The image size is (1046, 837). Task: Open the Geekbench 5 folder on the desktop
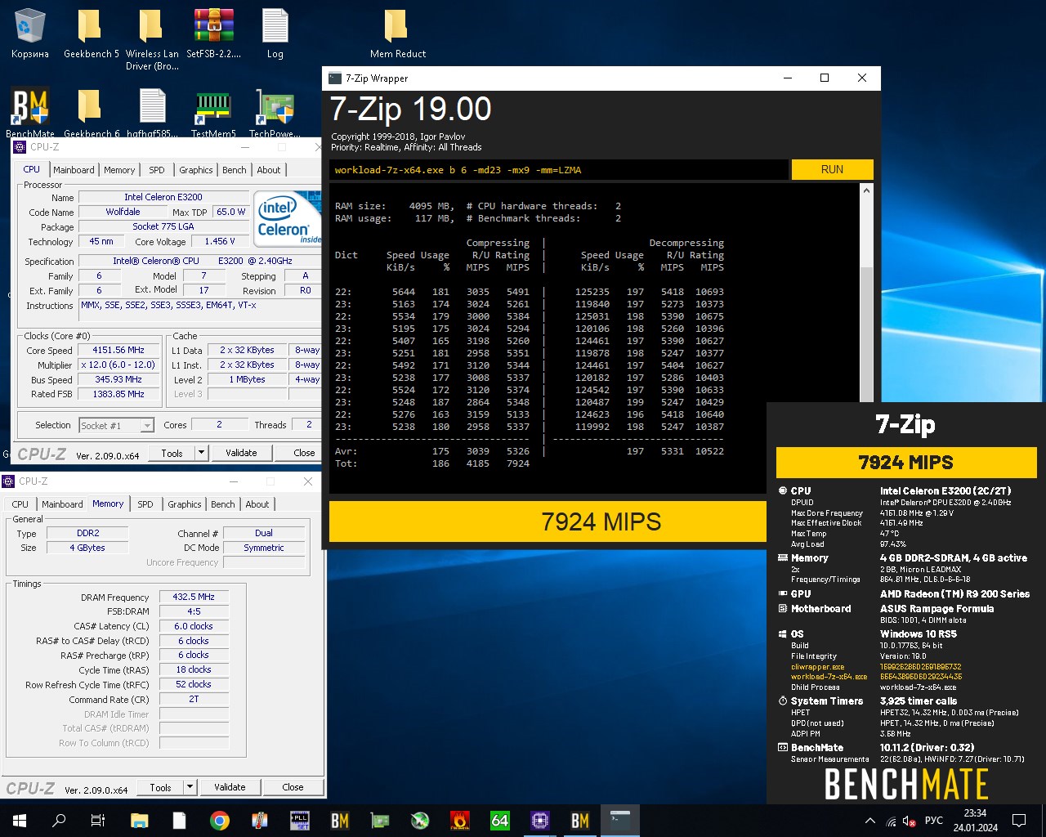(x=91, y=34)
